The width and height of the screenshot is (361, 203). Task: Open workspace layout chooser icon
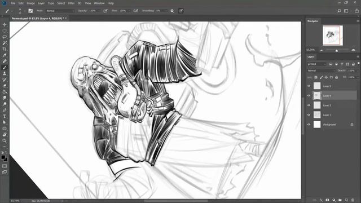[x=346, y=11]
